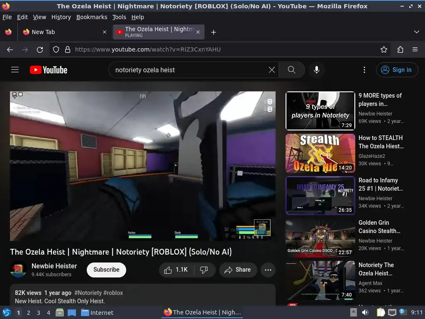Open the Tools menu
Viewport: 425px width, 319px height.
(119, 17)
